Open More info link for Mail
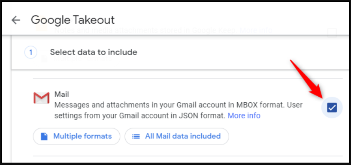The width and height of the screenshot is (351, 165). (244, 116)
